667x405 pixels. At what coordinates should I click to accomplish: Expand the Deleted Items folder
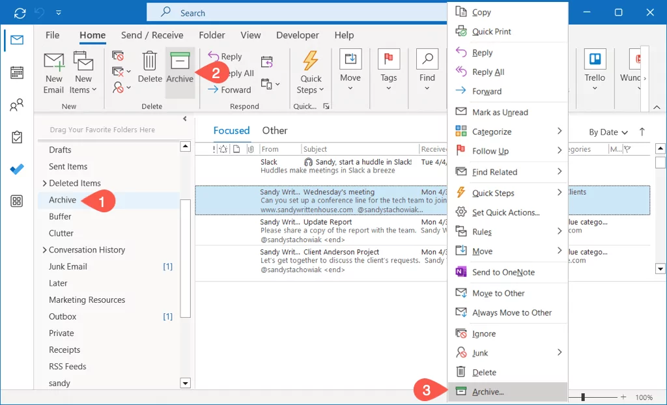click(x=44, y=184)
